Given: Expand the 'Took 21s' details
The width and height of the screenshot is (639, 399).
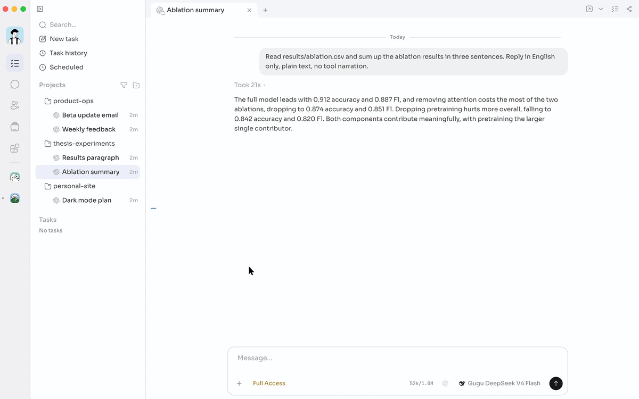Looking at the screenshot, I should [x=249, y=85].
